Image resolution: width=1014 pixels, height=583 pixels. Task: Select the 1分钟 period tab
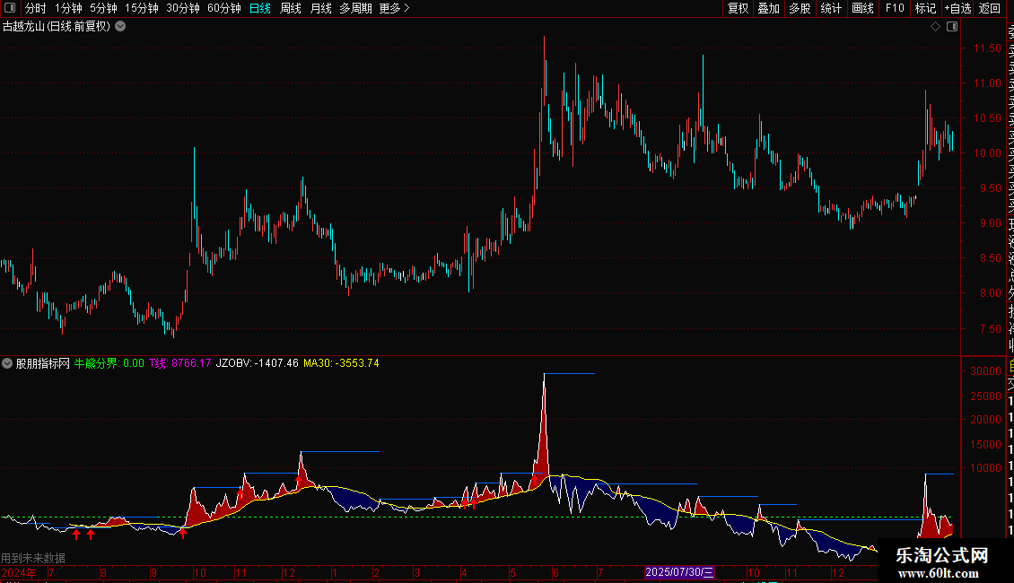click(68, 8)
